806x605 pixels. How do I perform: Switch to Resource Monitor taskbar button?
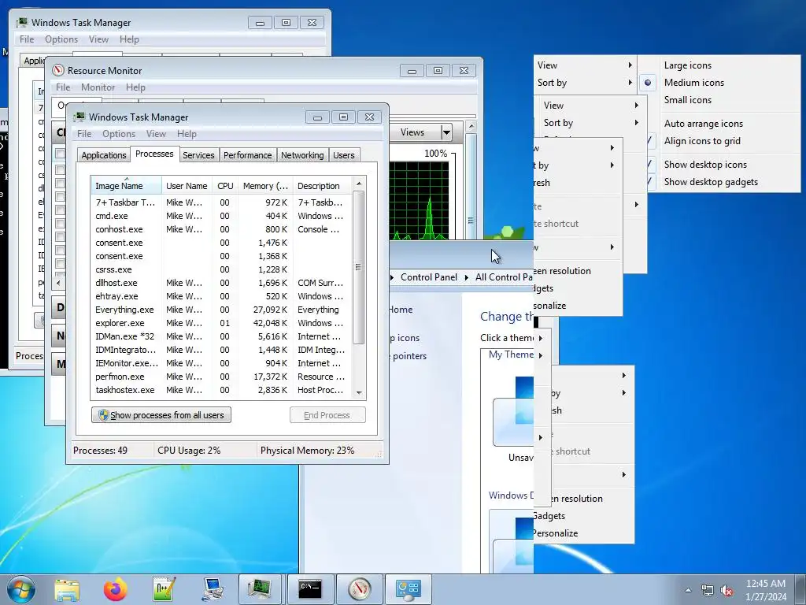pos(359,589)
